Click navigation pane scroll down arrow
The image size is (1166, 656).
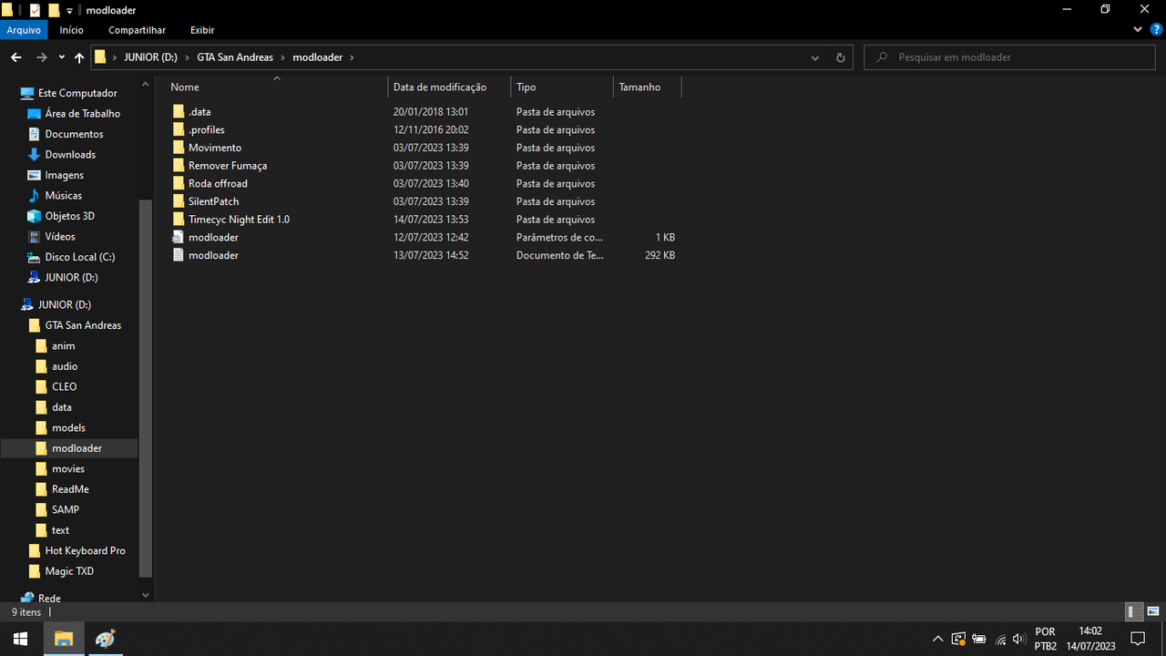pos(146,595)
